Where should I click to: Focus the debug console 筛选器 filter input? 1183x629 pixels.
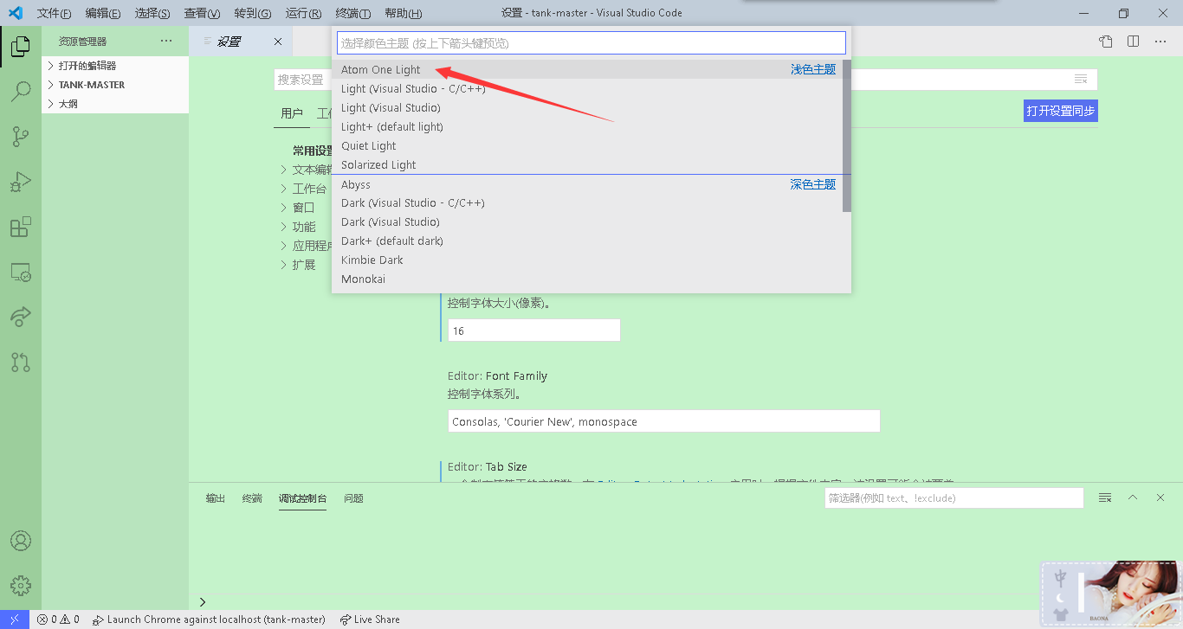click(954, 497)
